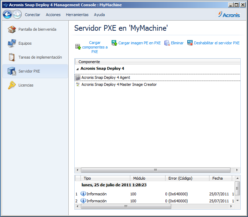Sort log by Error (Código) column header
The height and width of the screenshot is (217, 248).
(187, 178)
